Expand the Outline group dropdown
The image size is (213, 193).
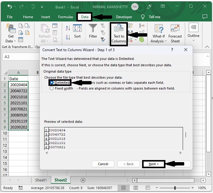click(194, 41)
